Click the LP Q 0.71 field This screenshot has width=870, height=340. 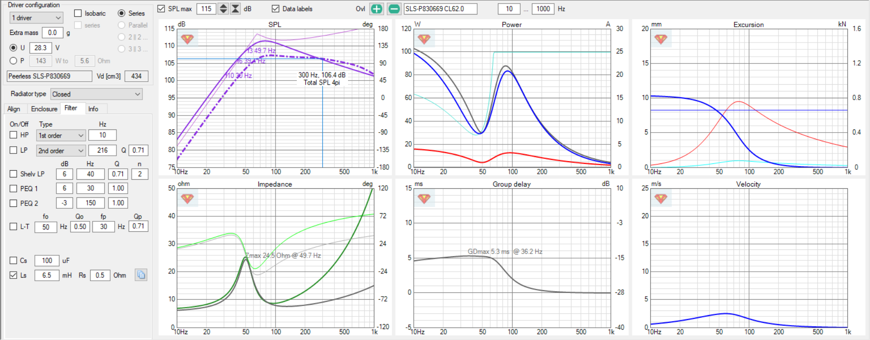(138, 150)
